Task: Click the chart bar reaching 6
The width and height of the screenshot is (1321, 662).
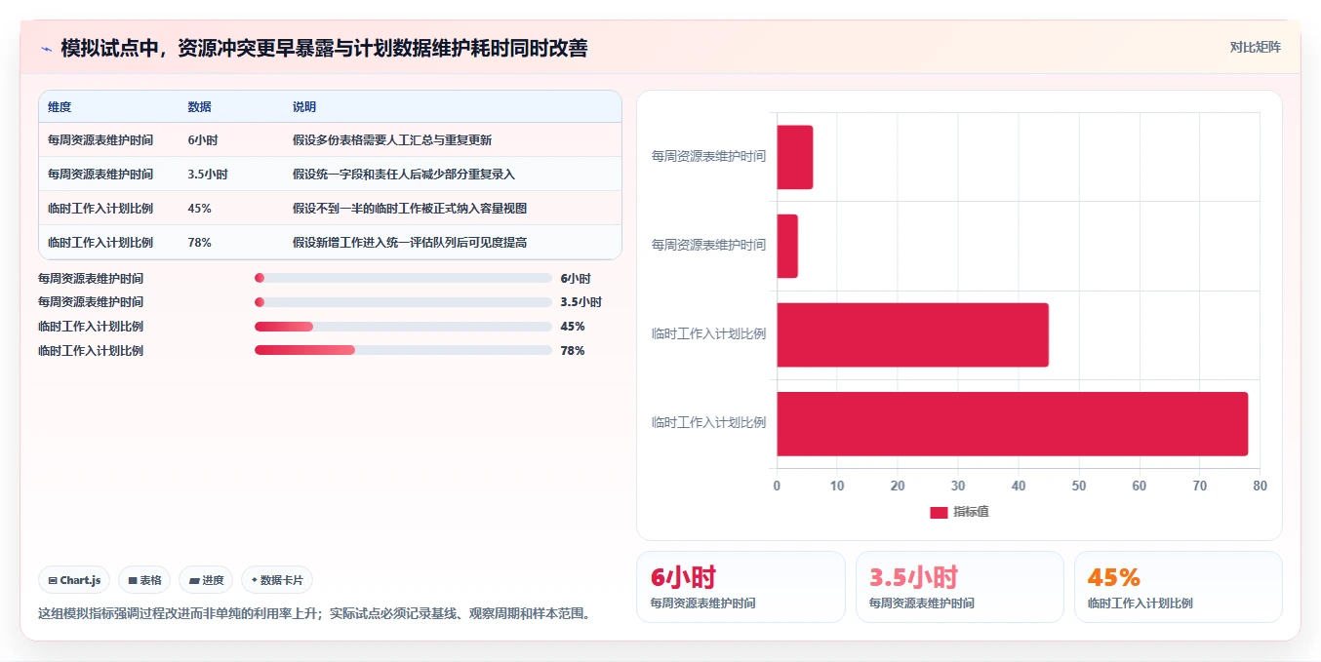Action: (x=794, y=157)
